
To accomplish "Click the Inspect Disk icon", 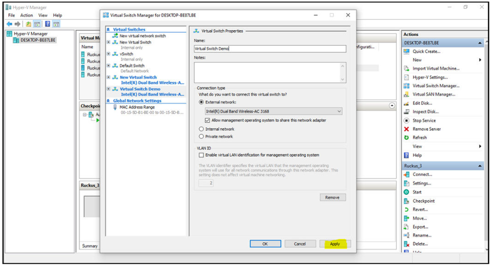I will pos(406,111).
